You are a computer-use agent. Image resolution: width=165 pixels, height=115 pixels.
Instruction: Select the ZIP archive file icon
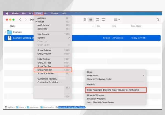point(9,38)
